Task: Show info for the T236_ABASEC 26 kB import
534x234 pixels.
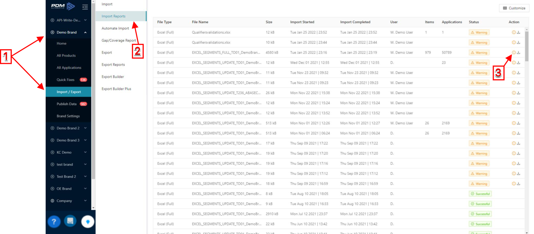Action: coord(514,93)
